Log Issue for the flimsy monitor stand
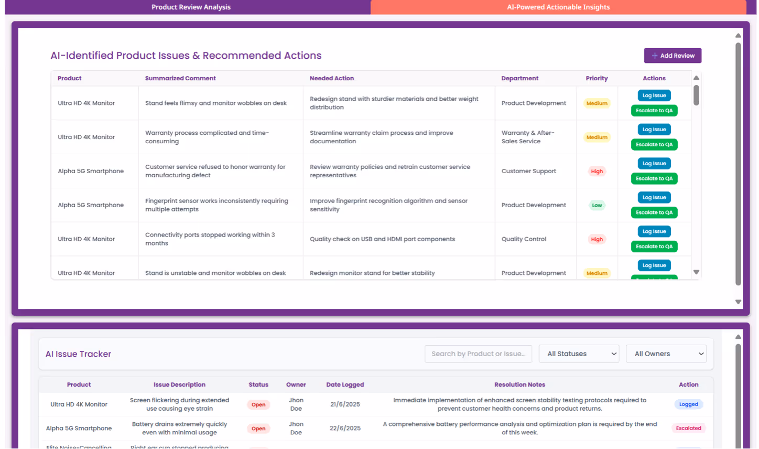This screenshot has height=449, width=759. tap(654, 95)
